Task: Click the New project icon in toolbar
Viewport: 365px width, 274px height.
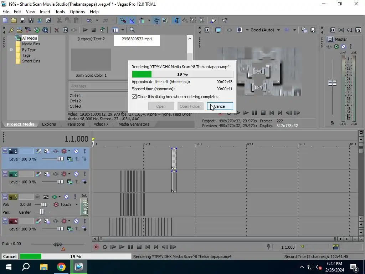Action: (x=5, y=20)
